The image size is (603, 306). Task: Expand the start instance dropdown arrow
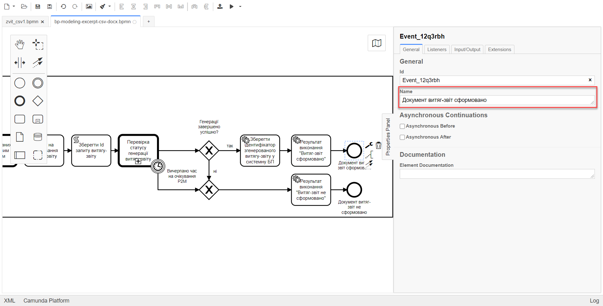[240, 6]
